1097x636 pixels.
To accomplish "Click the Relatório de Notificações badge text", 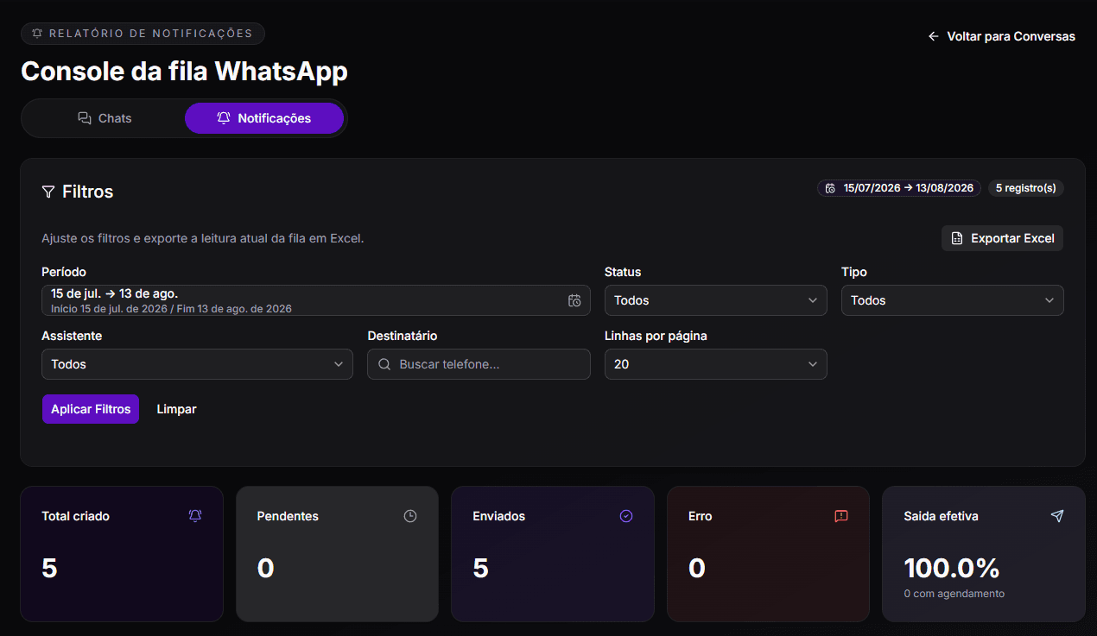I will [151, 34].
